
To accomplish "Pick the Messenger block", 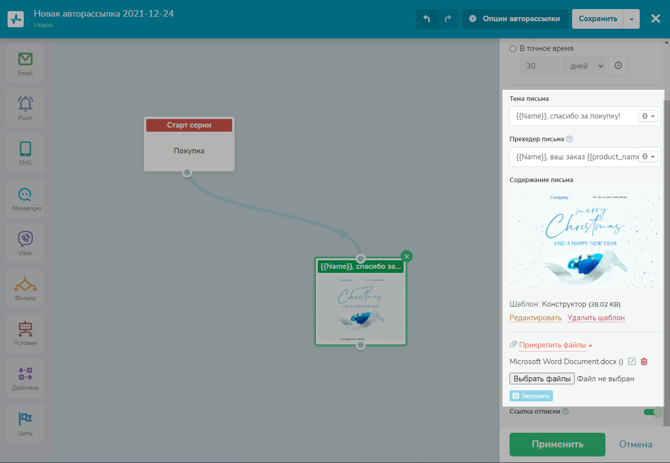I will tap(25, 199).
